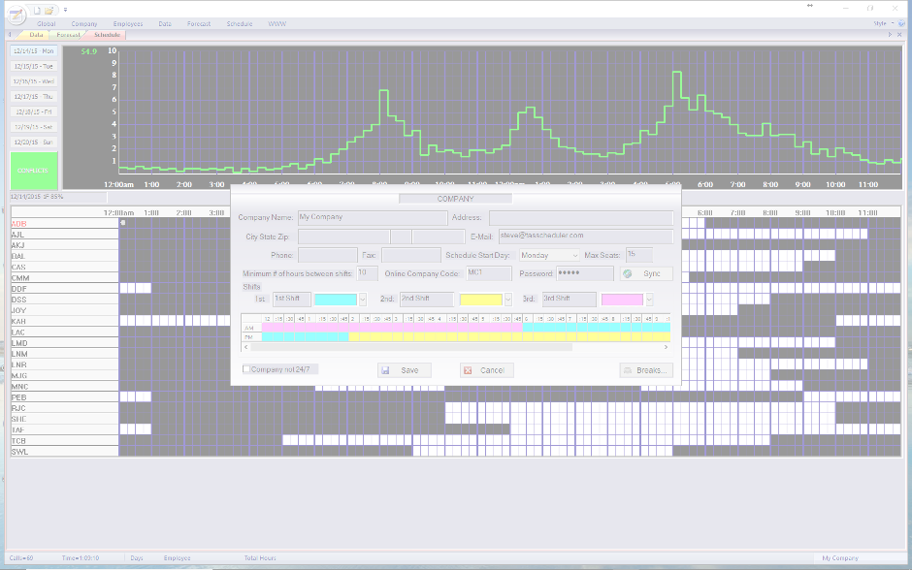Click the shift grid horizontal scrollbar thumb
Image resolution: width=912 pixels, height=570 pixels.
point(411,347)
